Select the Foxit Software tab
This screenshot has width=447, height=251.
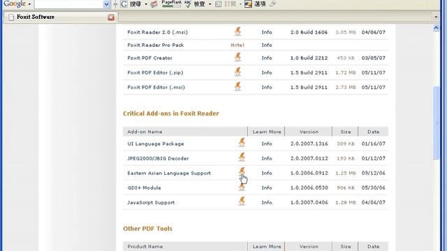pyautogui.click(x=61, y=17)
